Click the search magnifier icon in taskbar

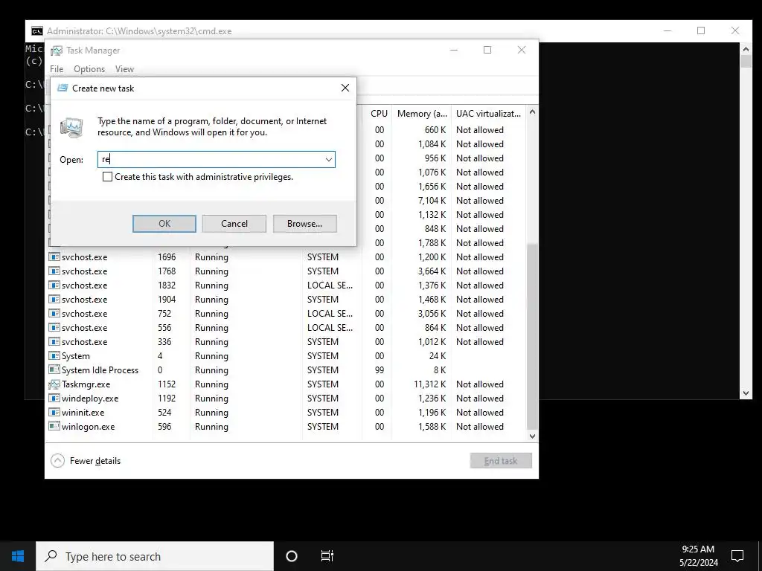[51, 556]
